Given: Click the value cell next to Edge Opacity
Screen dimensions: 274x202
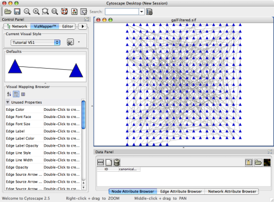Looking at the screenshot, I should [62, 167].
